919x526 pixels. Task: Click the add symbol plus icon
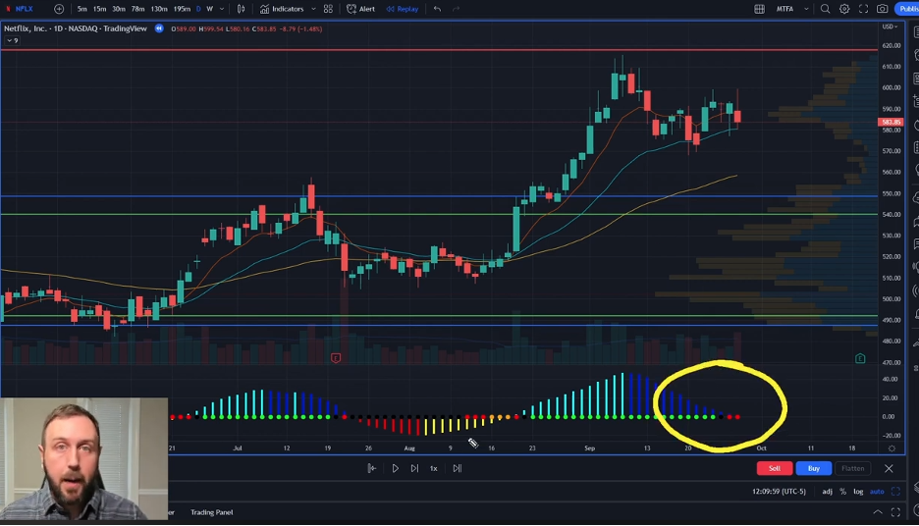click(x=59, y=9)
